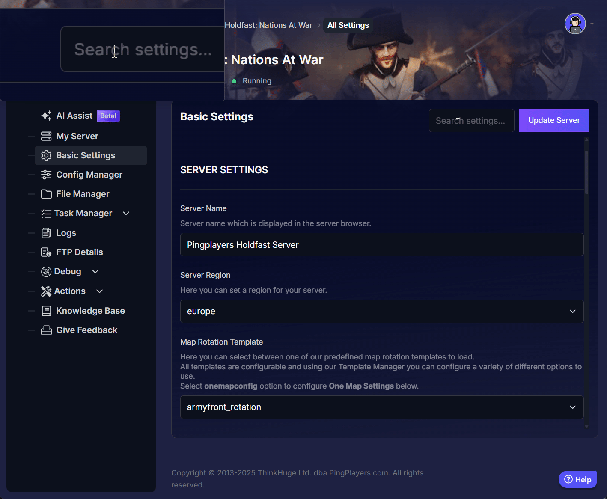Open the Knowledge Base link
607x499 pixels.
click(91, 311)
